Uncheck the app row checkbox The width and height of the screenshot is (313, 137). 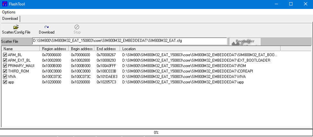pos(5,82)
